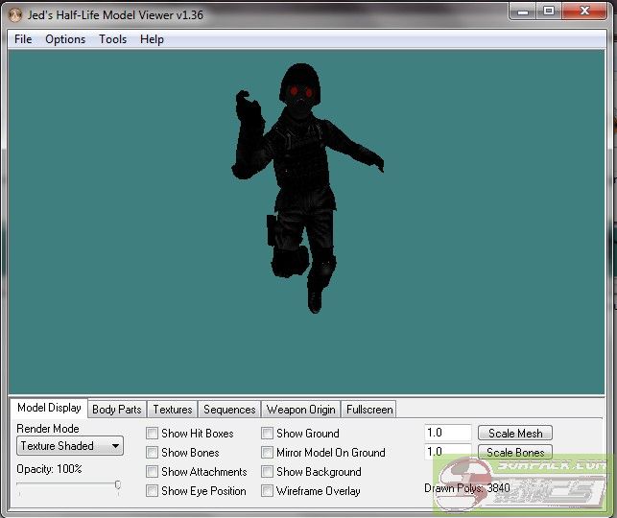Toggle Mirror Model On Ground checkbox

tap(267, 453)
